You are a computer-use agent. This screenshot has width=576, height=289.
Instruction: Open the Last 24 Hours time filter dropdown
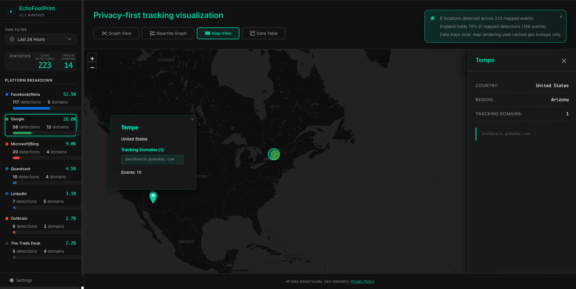click(40, 39)
